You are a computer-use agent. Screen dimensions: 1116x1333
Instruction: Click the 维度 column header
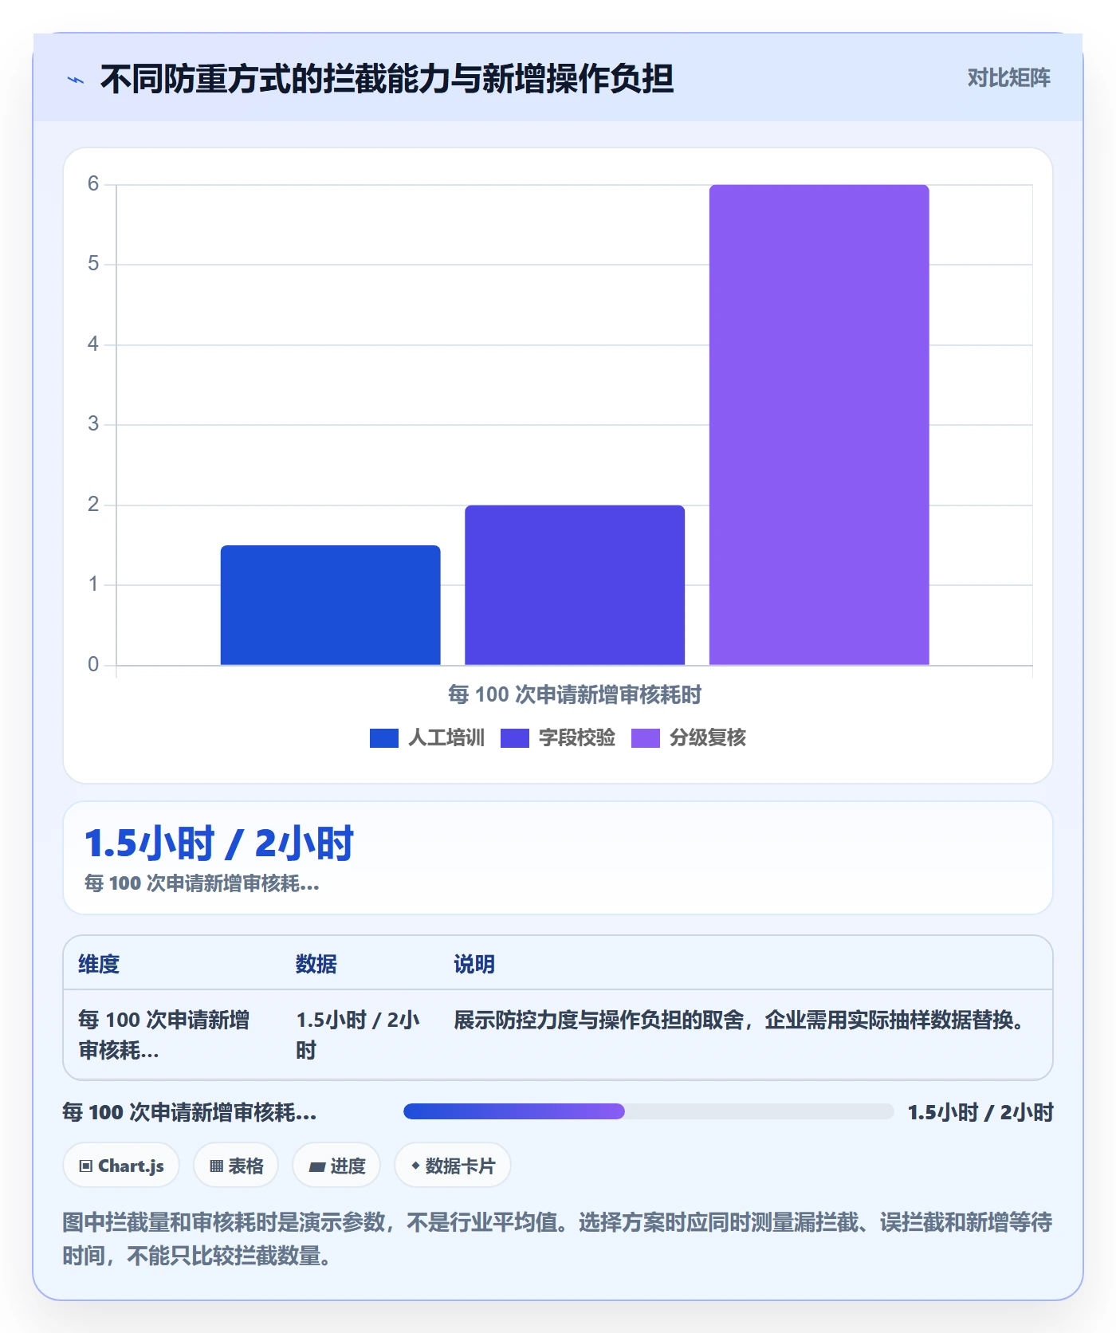99,964
